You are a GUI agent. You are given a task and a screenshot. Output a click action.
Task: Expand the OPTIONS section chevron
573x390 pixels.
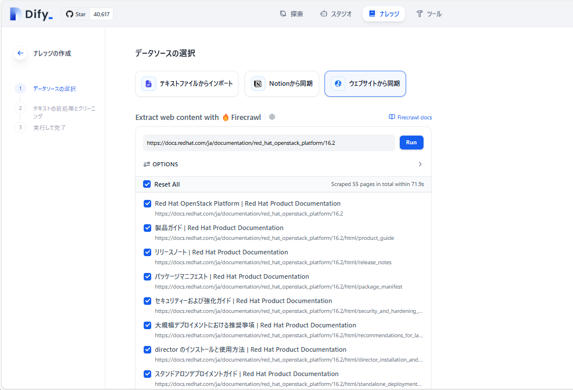tap(420, 164)
